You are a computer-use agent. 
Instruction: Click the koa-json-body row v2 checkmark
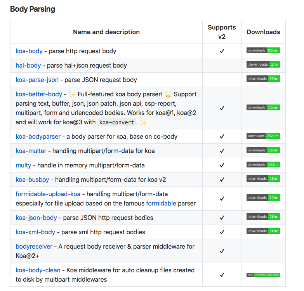pos(222,218)
